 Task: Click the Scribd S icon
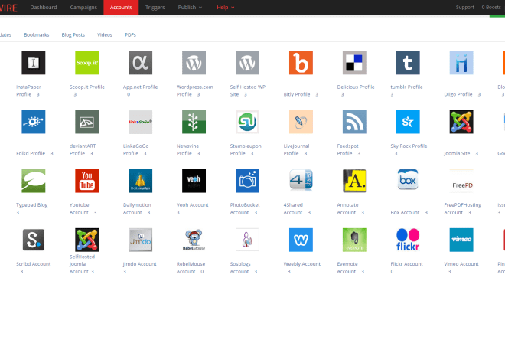coord(34,240)
